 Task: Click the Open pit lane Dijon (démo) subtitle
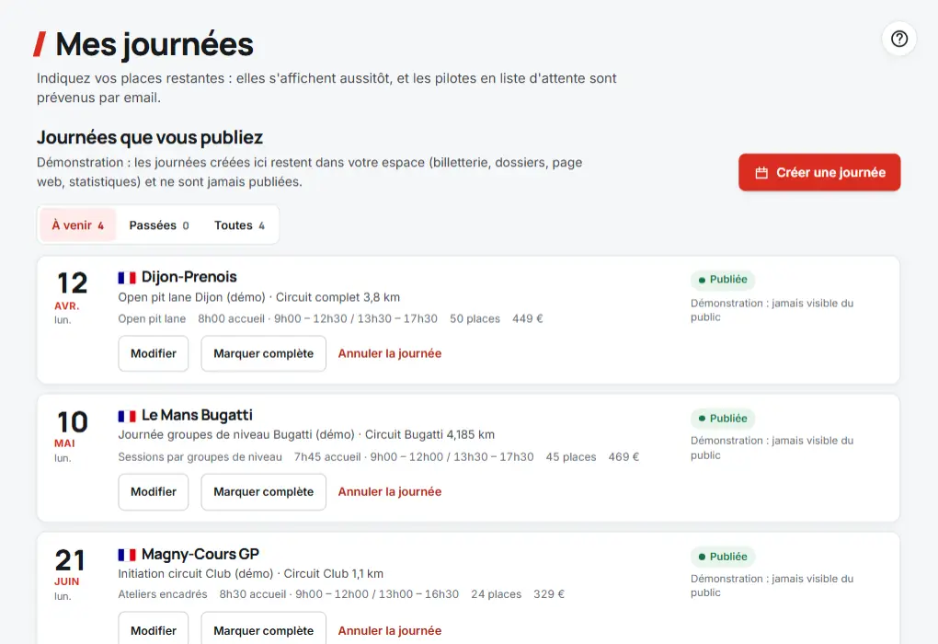click(x=191, y=297)
